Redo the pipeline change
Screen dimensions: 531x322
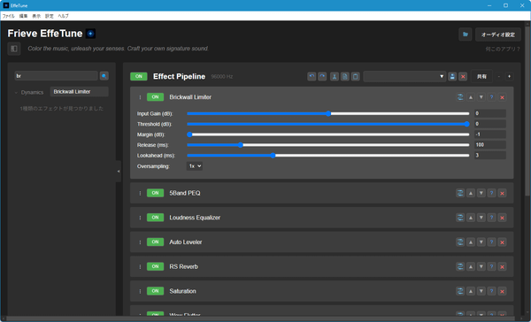tap(322, 77)
